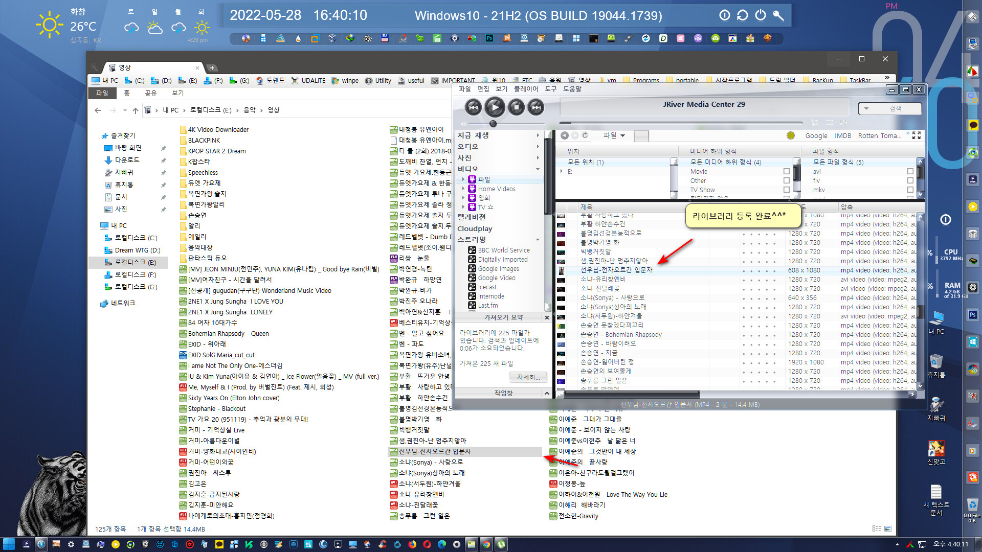This screenshot has height=552, width=982.
Task: Open BBC World Service streaming entry
Action: pyautogui.click(x=503, y=250)
